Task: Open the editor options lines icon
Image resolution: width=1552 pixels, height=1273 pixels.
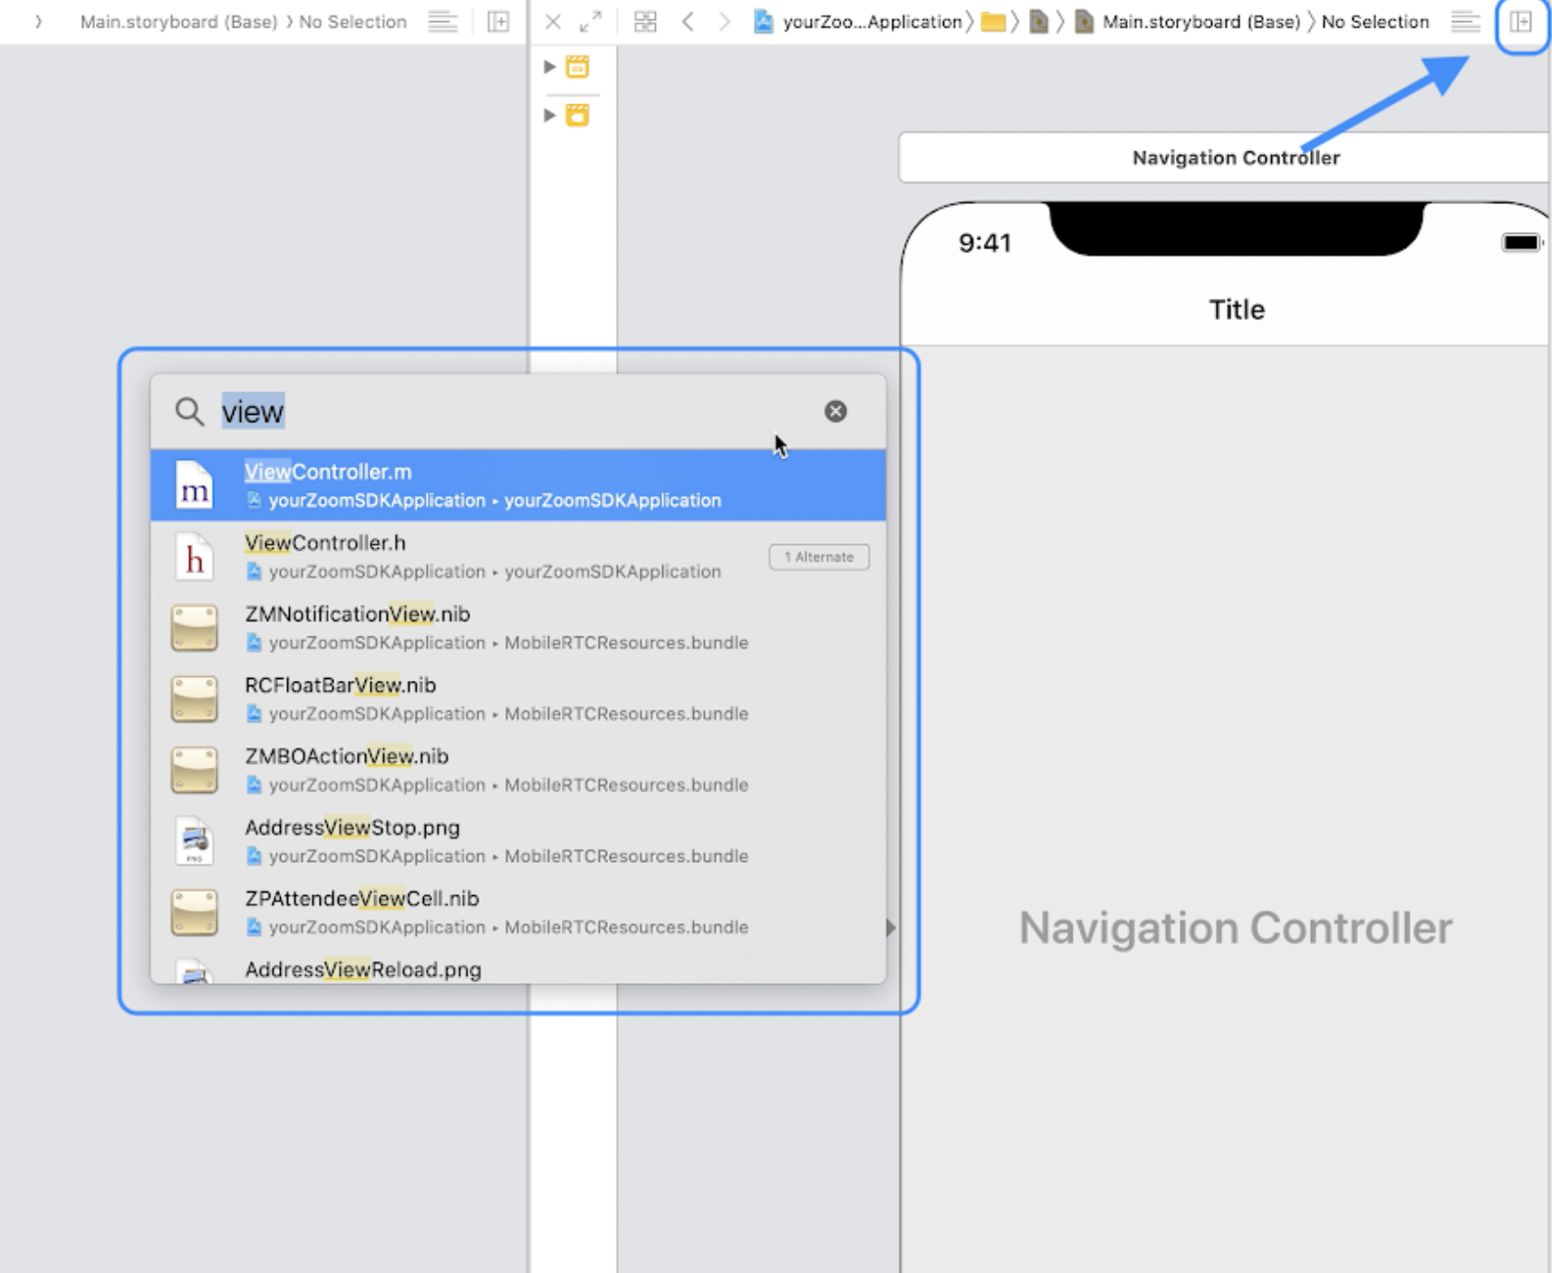Action: point(1465,21)
